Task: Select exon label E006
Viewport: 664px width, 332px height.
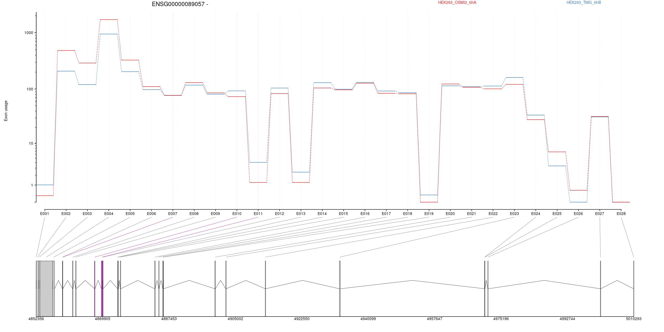Action: (x=151, y=214)
